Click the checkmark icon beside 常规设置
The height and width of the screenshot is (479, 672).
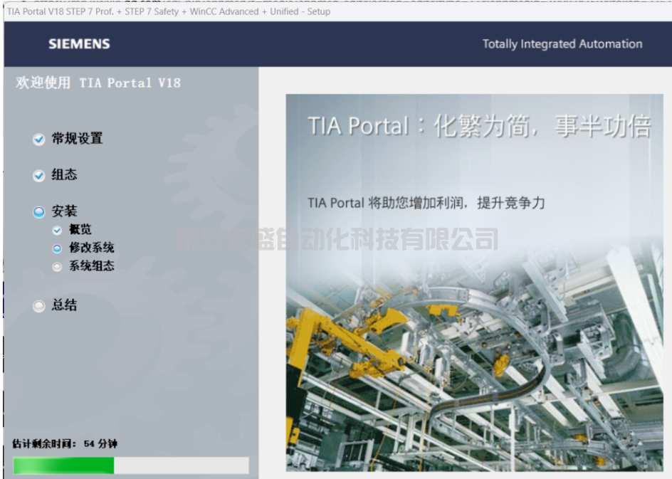(39, 140)
